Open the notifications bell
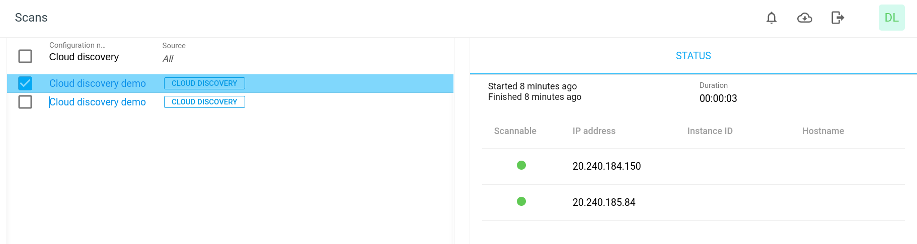This screenshot has width=917, height=244. (771, 18)
